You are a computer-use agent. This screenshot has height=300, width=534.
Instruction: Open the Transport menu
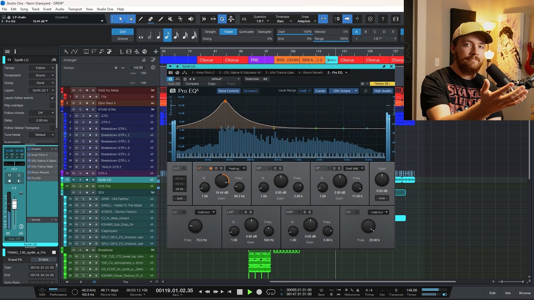[75, 9]
